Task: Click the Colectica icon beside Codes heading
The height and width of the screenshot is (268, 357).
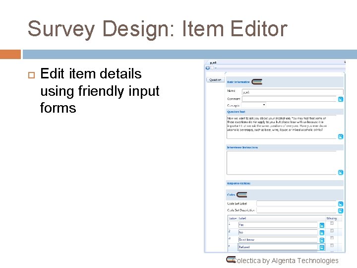Action: click(x=242, y=195)
